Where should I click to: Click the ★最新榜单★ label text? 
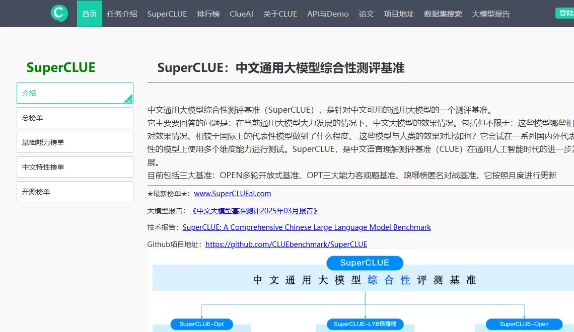(168, 194)
